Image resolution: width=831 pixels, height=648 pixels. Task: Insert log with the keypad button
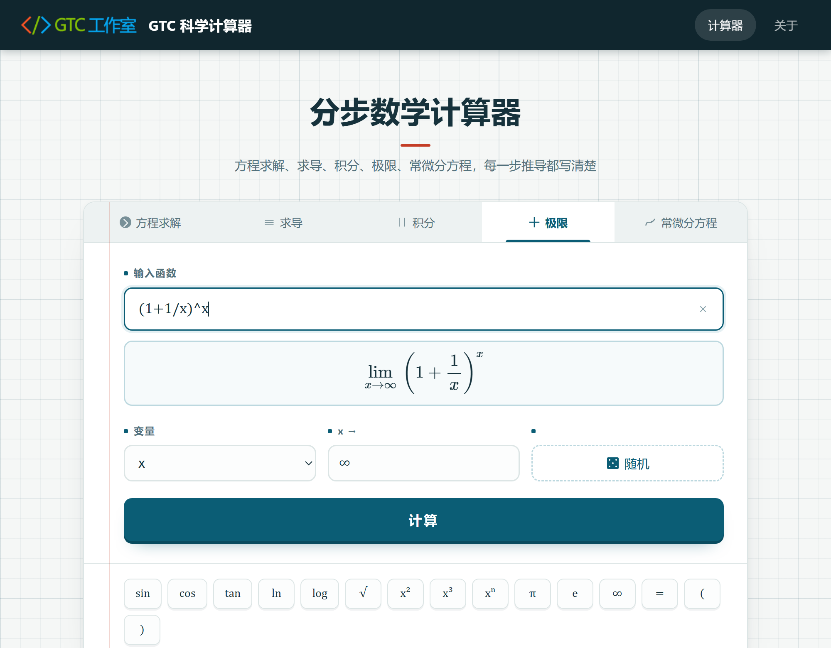coord(320,594)
